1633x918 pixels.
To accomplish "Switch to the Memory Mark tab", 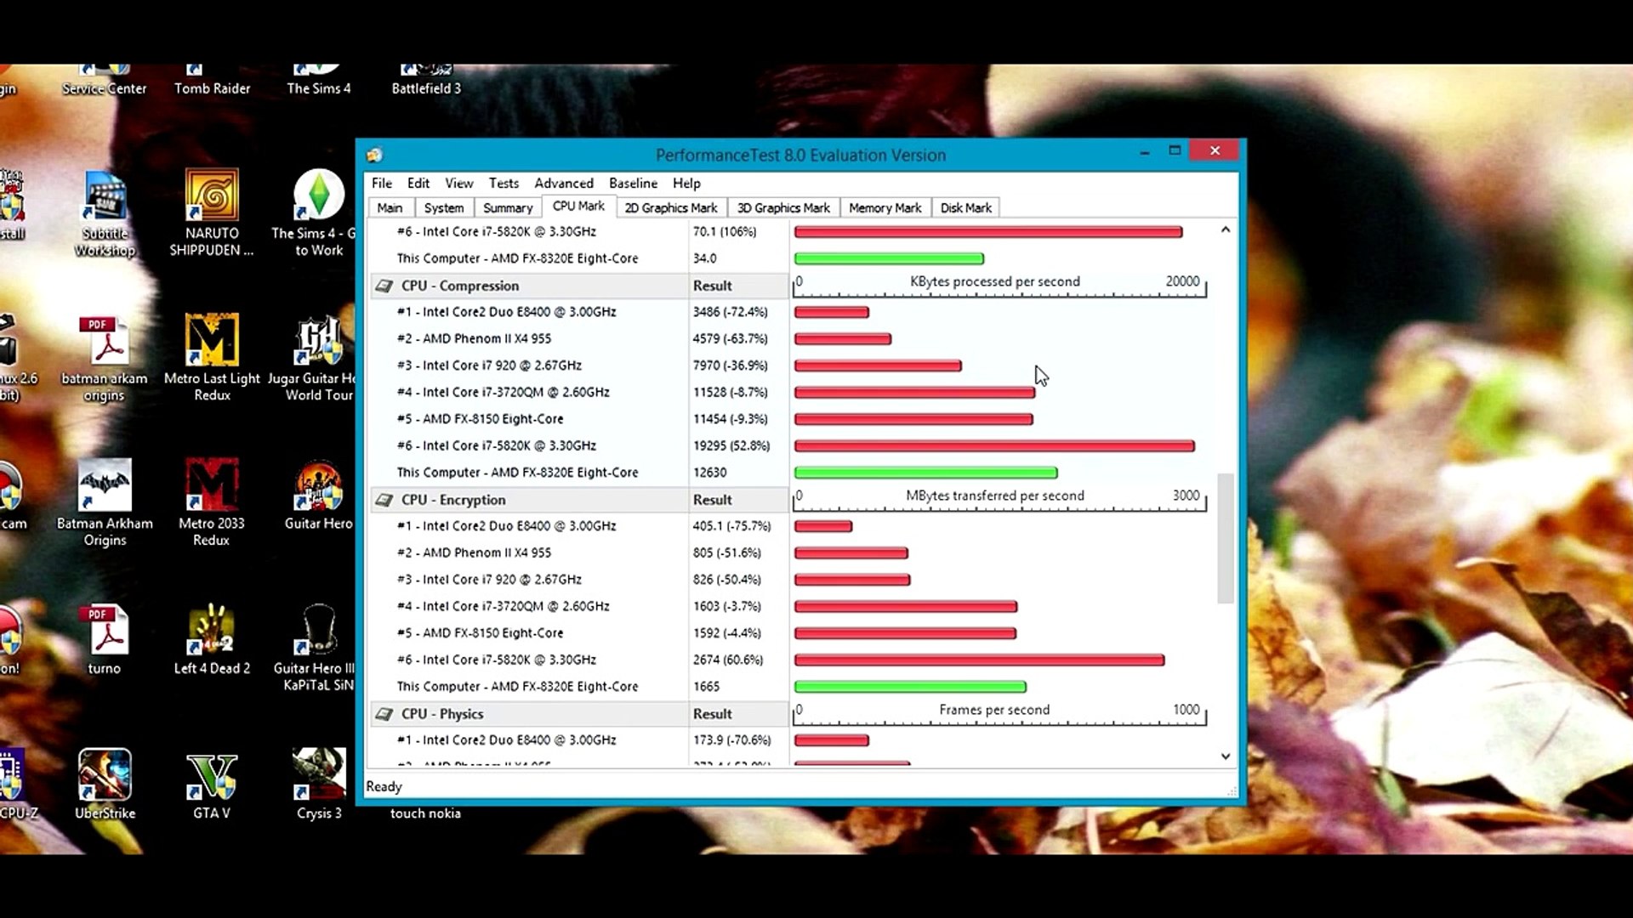I will click(x=885, y=207).
